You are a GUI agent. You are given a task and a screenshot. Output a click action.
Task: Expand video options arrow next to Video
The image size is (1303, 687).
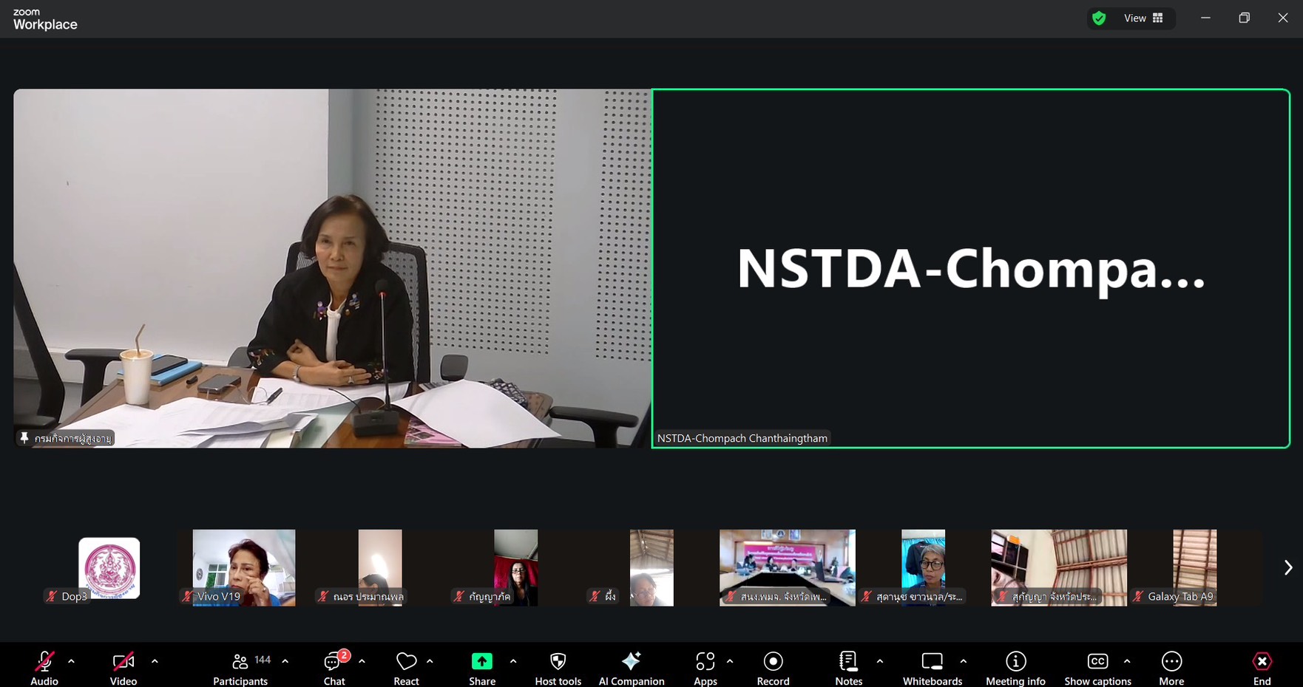pos(155,661)
